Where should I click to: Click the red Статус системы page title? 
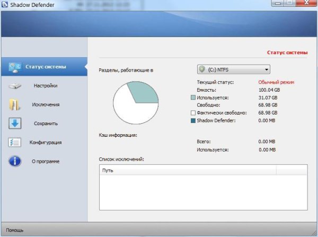click(x=287, y=52)
